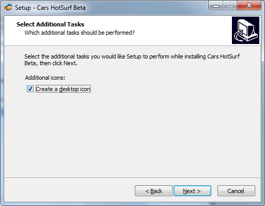The height and width of the screenshot is (206, 265).
Task: Click the fish app icon in title bar
Action: (8, 8)
